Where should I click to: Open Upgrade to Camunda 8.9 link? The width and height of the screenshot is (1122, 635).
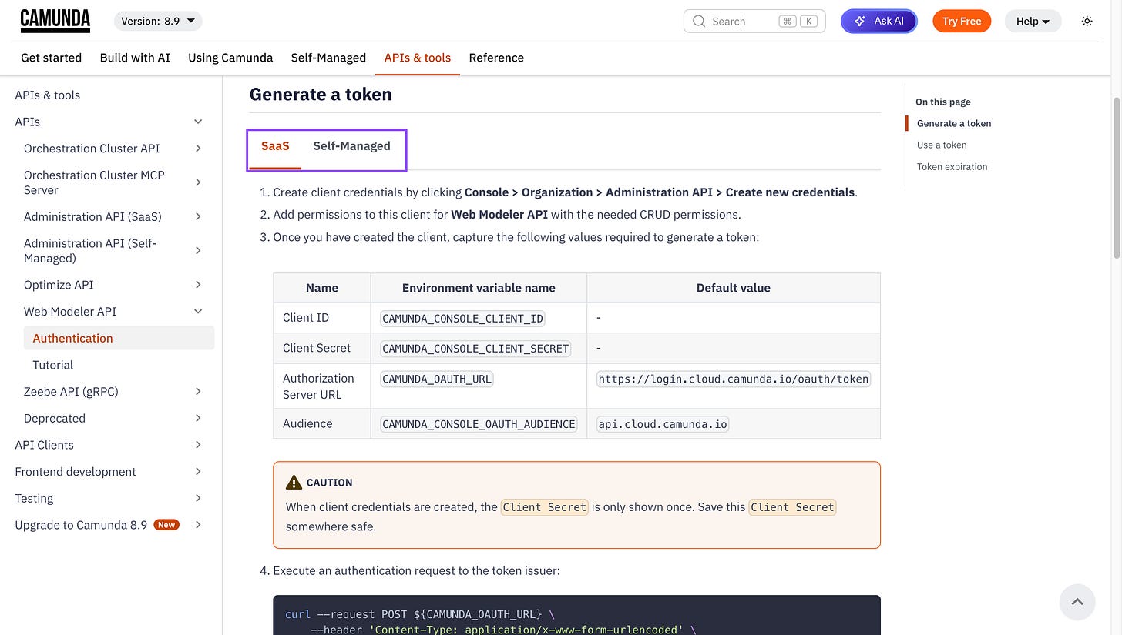pos(81,525)
